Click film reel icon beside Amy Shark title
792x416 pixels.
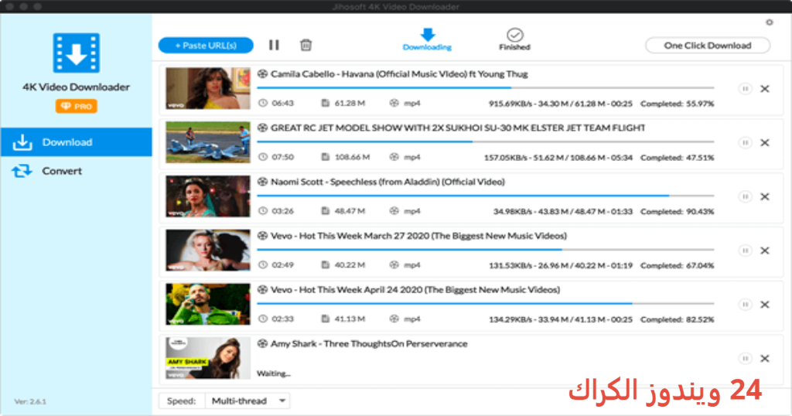pos(262,344)
